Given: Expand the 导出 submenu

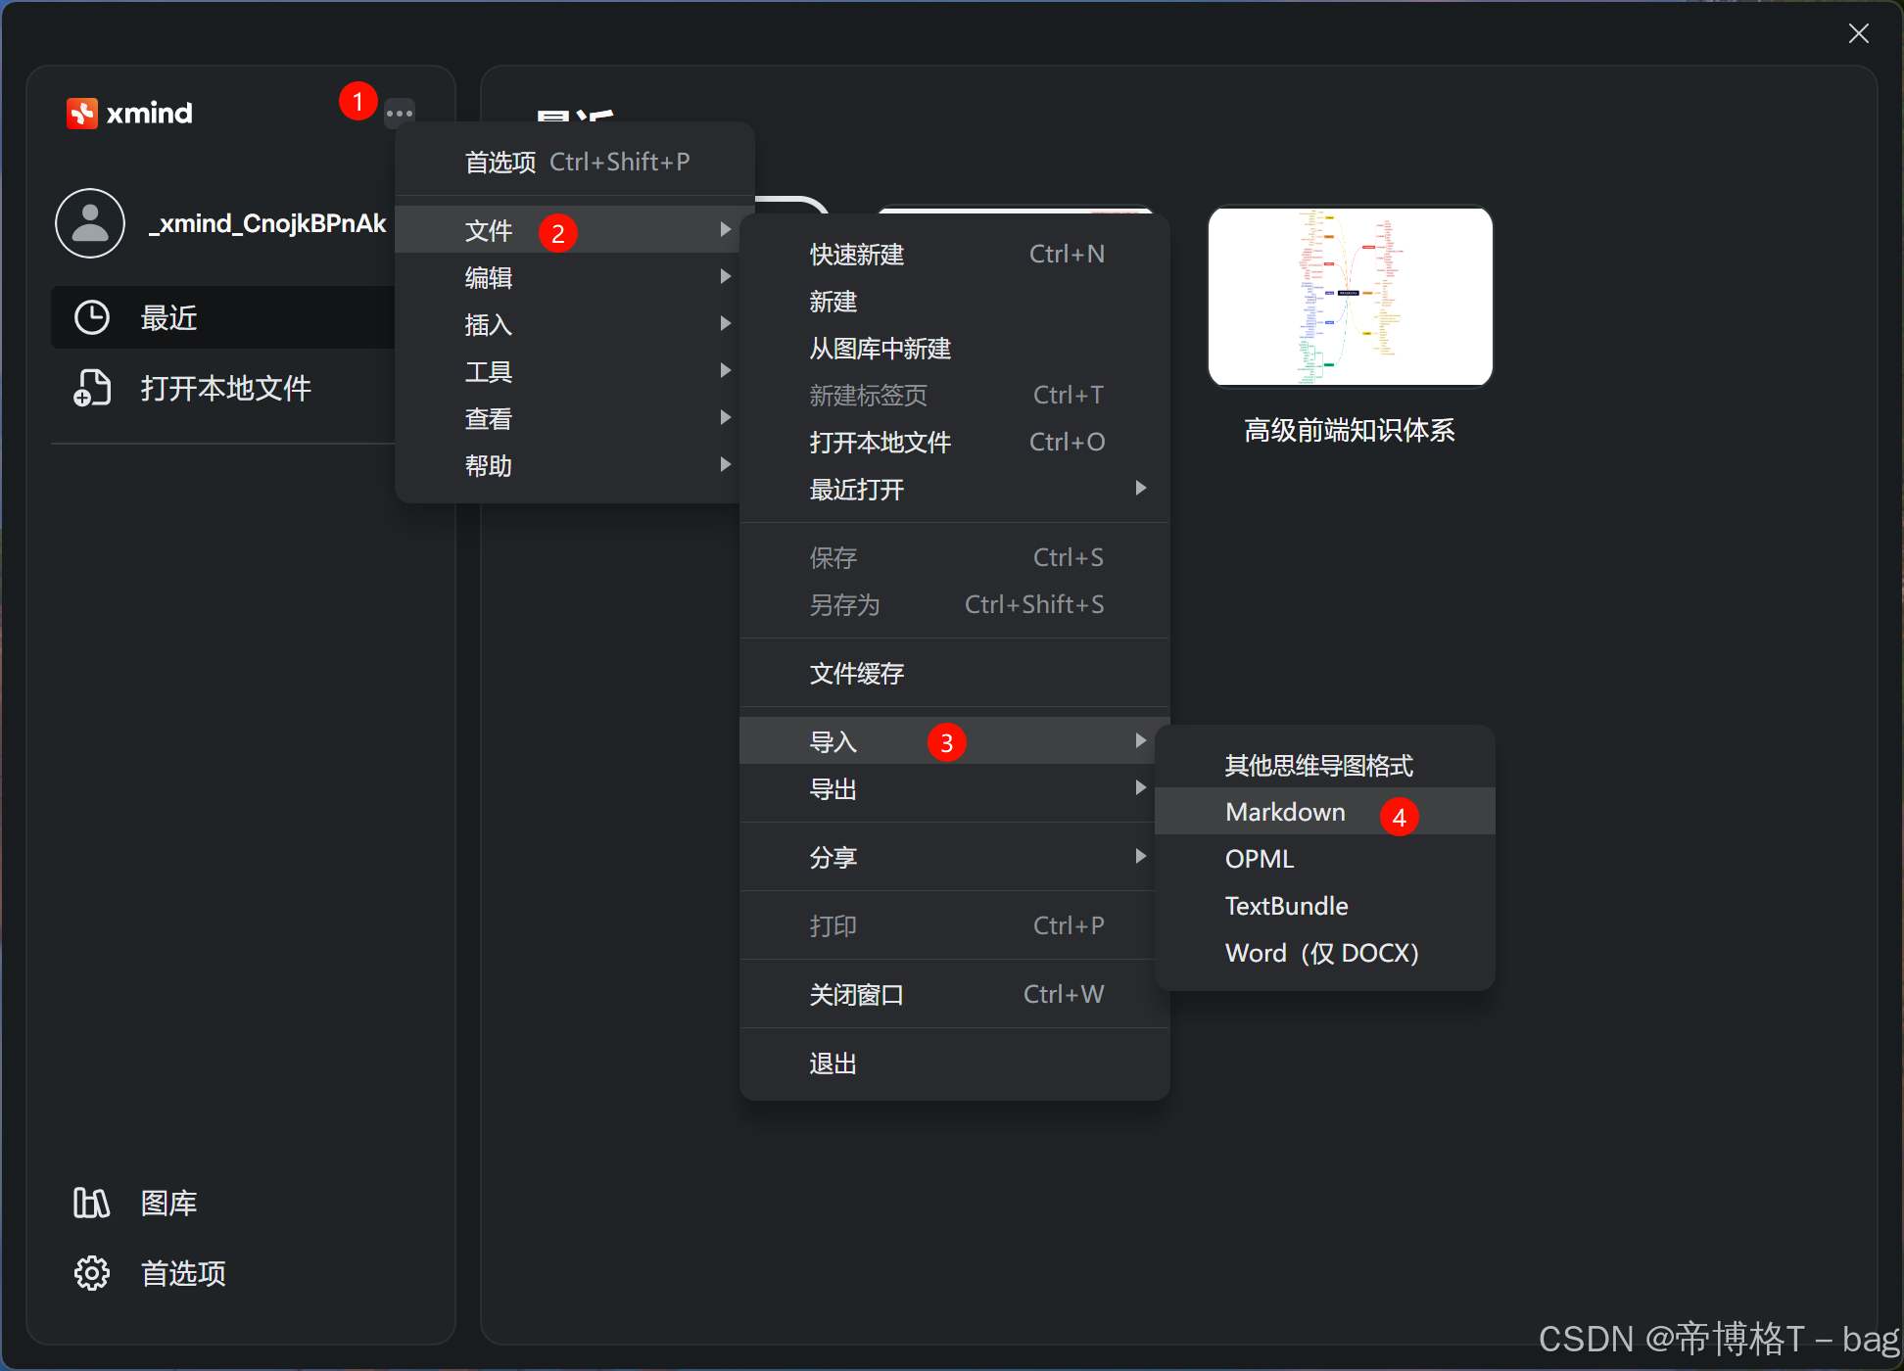Looking at the screenshot, I should click(833, 789).
